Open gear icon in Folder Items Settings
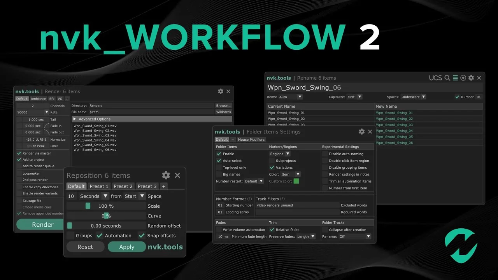 (x=362, y=132)
